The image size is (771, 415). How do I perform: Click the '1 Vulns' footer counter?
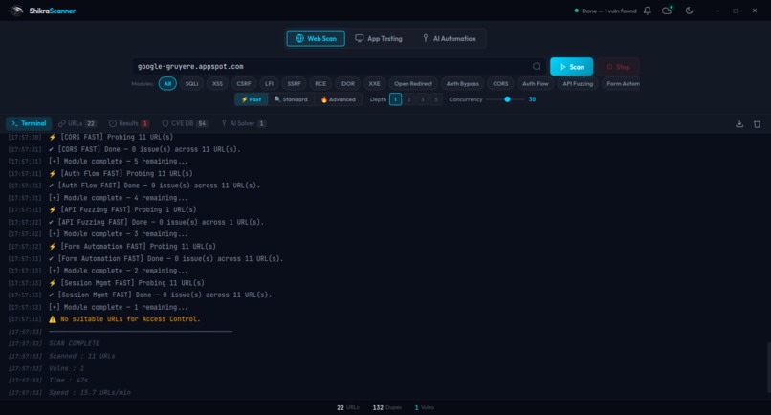coord(425,407)
